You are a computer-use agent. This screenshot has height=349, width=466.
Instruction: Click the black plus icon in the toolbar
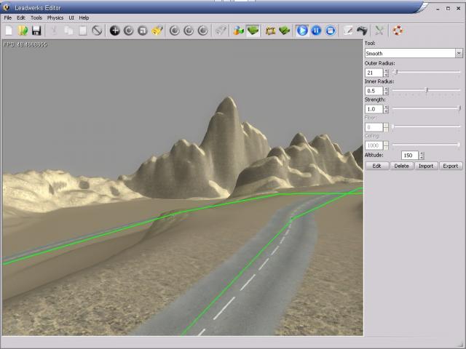click(x=114, y=31)
